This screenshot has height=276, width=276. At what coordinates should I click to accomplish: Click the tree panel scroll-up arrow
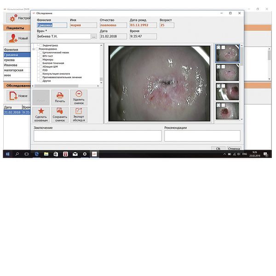pyautogui.click(x=101, y=46)
